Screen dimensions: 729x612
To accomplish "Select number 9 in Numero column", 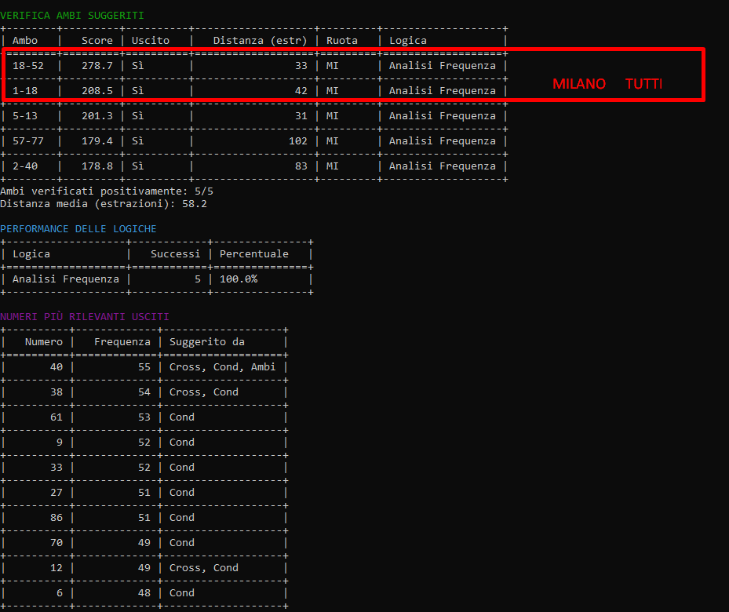I will [60, 442].
